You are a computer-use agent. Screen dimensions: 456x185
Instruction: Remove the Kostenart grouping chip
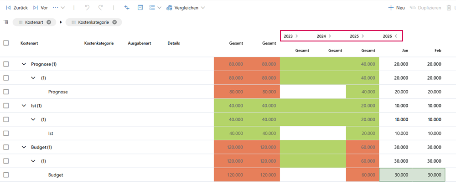(49, 22)
